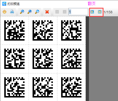Reset zoom with the plain magnifier icon

pos(37,12)
